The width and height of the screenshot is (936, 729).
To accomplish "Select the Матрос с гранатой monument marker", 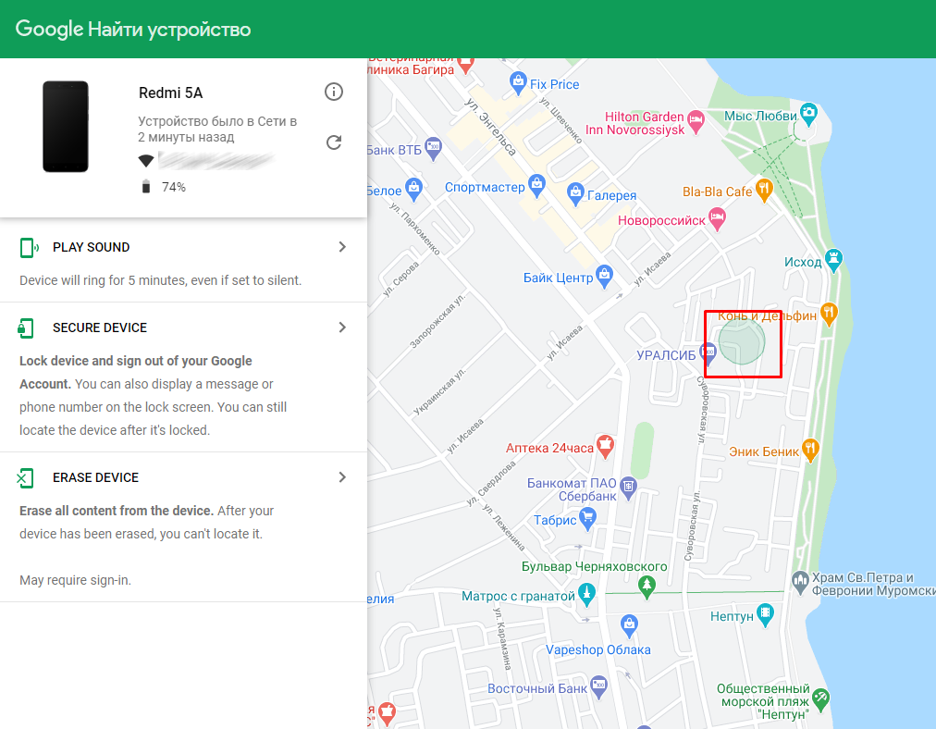I will (x=587, y=594).
